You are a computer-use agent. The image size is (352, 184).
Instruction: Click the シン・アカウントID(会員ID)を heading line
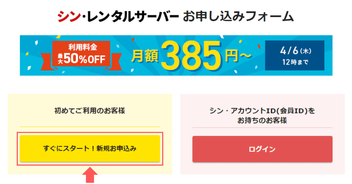pyautogui.click(x=262, y=111)
